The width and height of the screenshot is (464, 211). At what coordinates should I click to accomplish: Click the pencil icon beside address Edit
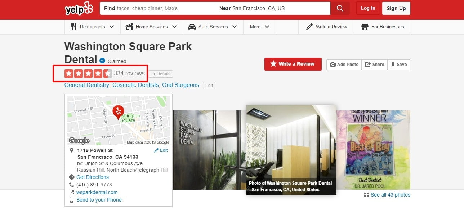tap(156, 150)
